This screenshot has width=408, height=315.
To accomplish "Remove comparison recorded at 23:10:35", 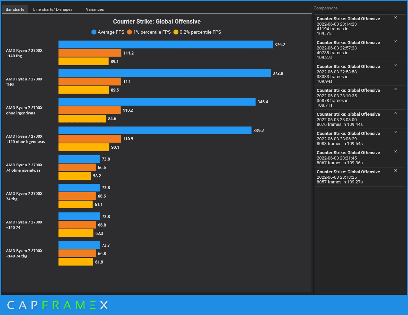I will pyautogui.click(x=396, y=89).
